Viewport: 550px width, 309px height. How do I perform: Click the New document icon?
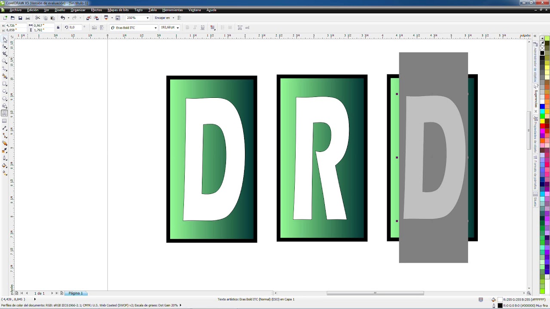point(5,18)
